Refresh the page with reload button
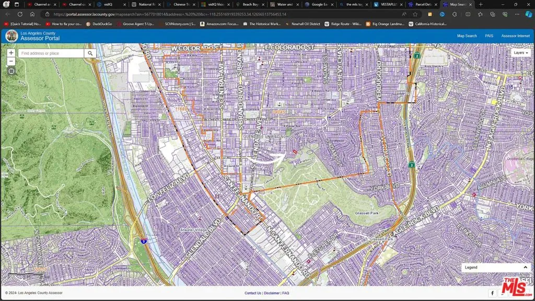Viewport: 535px width, 301px height. coord(19,14)
